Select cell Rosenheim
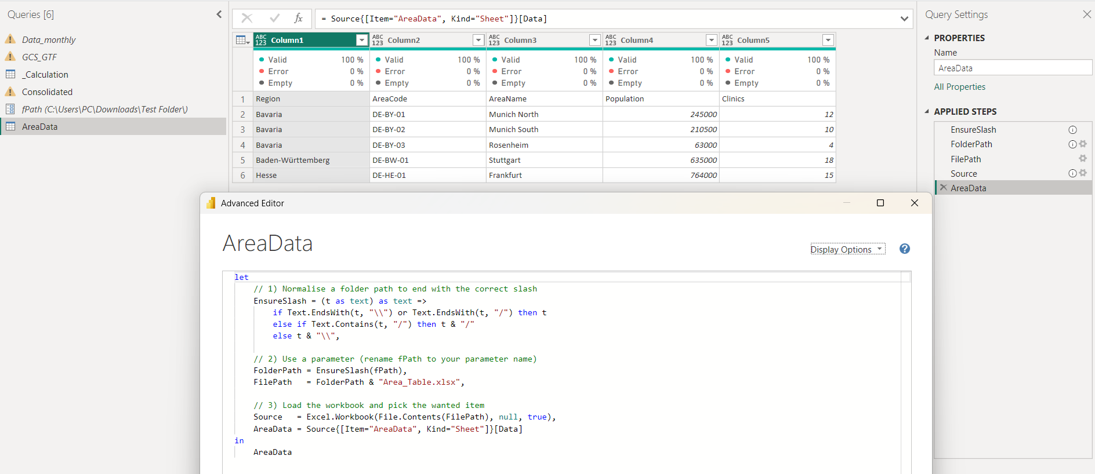The width and height of the screenshot is (1095, 474). click(545, 145)
